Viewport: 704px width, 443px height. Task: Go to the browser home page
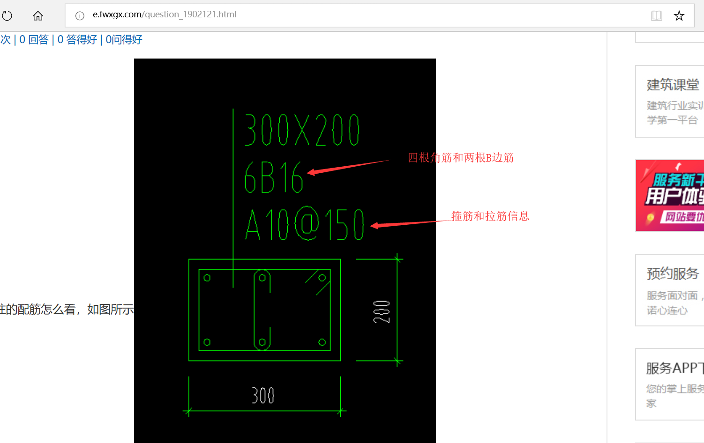tap(38, 16)
